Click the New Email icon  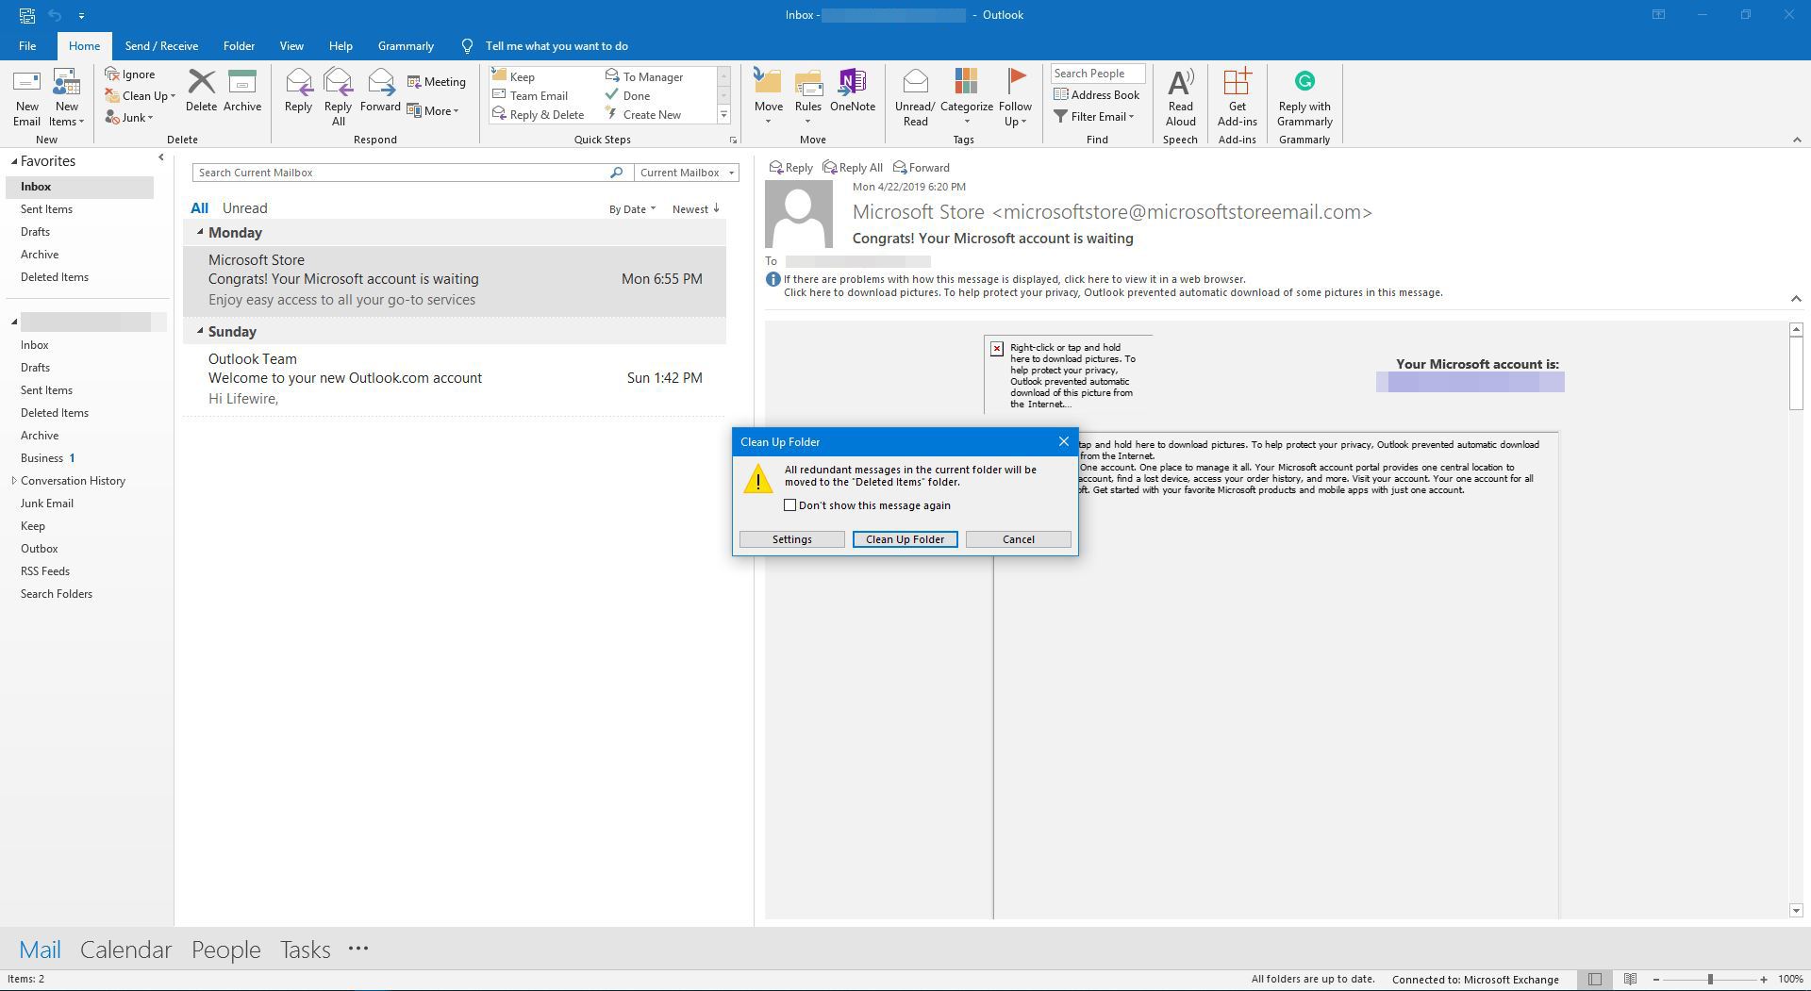26,83
